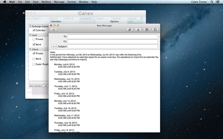Enable the Local Private calendar checkbox
223x139 pixels.
coord(34,39)
